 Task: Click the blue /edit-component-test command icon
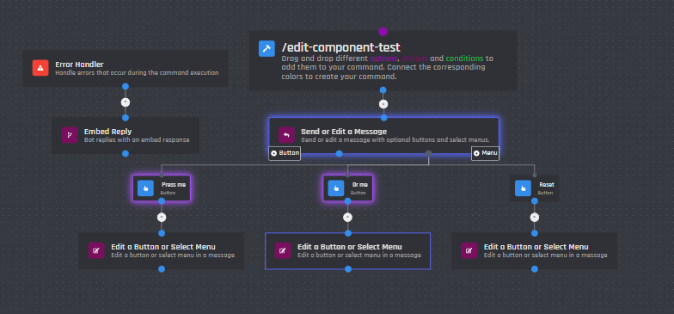(x=267, y=48)
